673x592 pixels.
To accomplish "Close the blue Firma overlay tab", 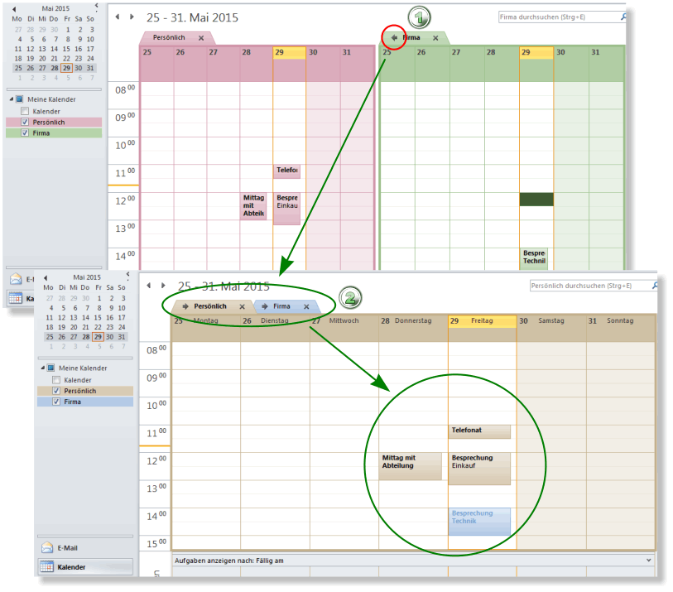I will pos(306,306).
